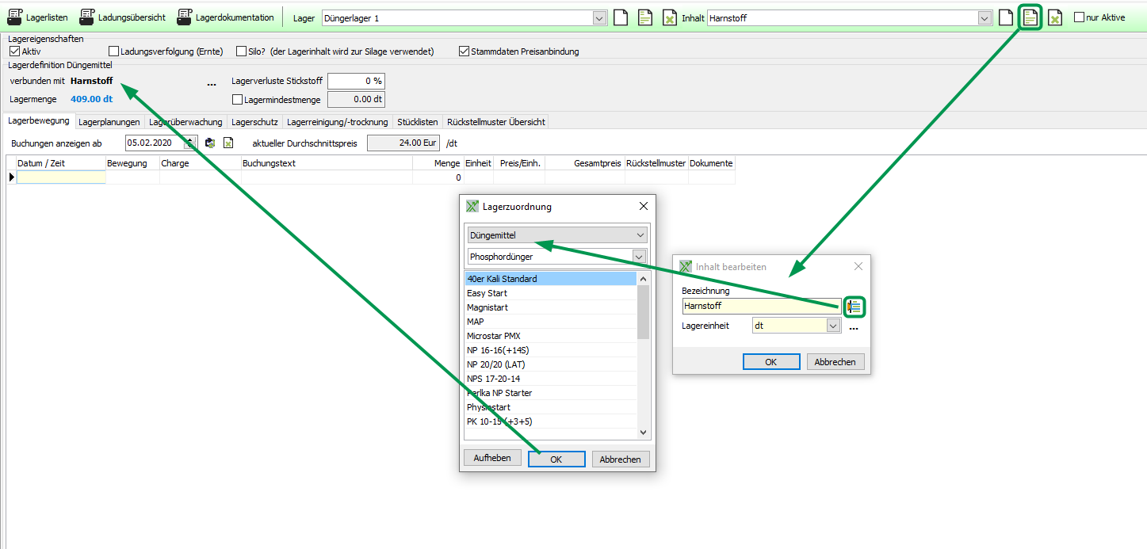Delete the selected Lager Düngerlager 1
Viewport: 1147px width, 549px height.
pos(669,17)
